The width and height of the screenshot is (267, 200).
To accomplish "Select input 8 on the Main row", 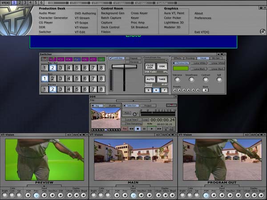I will point(101,79).
